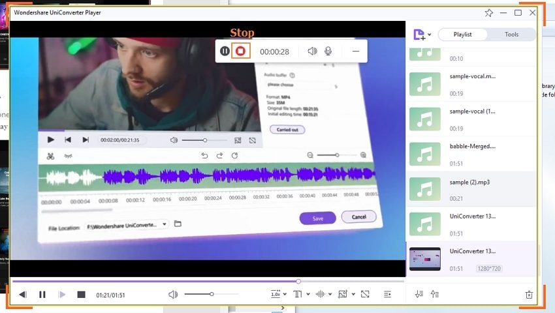
Task: Switch to the Playlist tab
Action: [463, 35]
